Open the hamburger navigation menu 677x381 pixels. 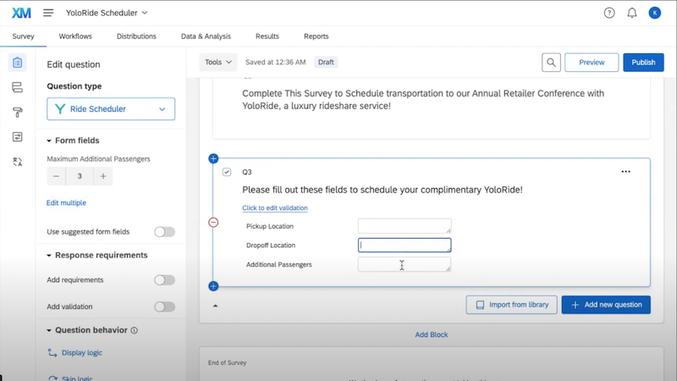click(48, 13)
